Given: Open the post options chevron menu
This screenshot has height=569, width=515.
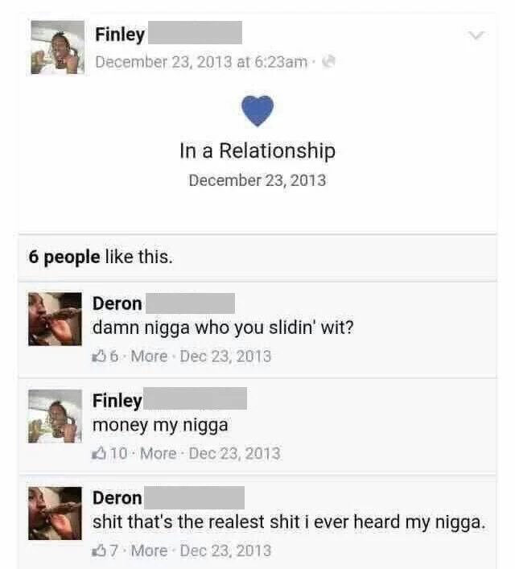Looking at the screenshot, I should (x=476, y=35).
